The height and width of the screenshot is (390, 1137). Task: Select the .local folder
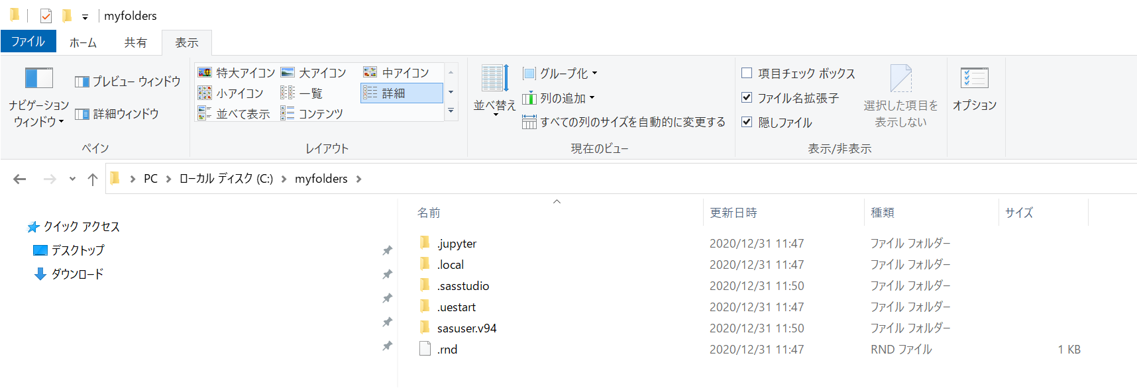point(451,265)
